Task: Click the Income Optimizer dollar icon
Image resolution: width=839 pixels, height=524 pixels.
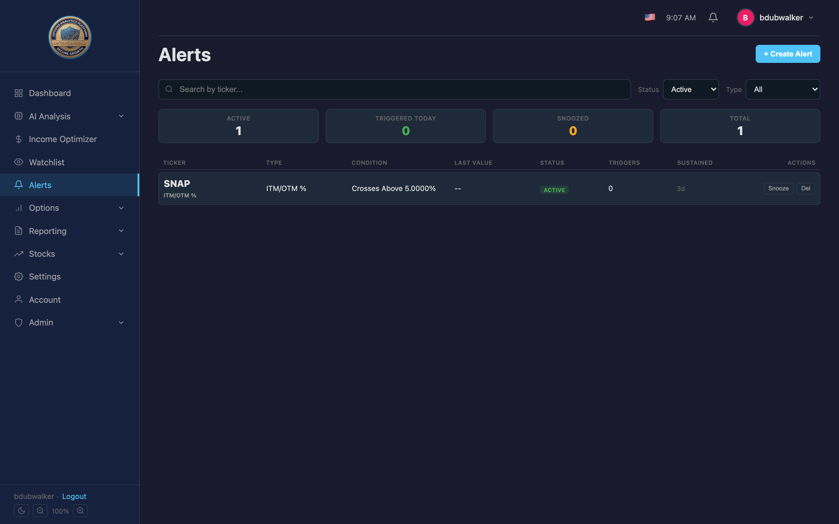Action: [x=19, y=139]
